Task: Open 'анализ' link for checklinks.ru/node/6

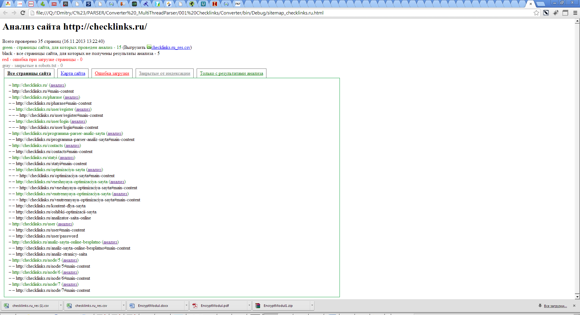Action: pos(70,272)
